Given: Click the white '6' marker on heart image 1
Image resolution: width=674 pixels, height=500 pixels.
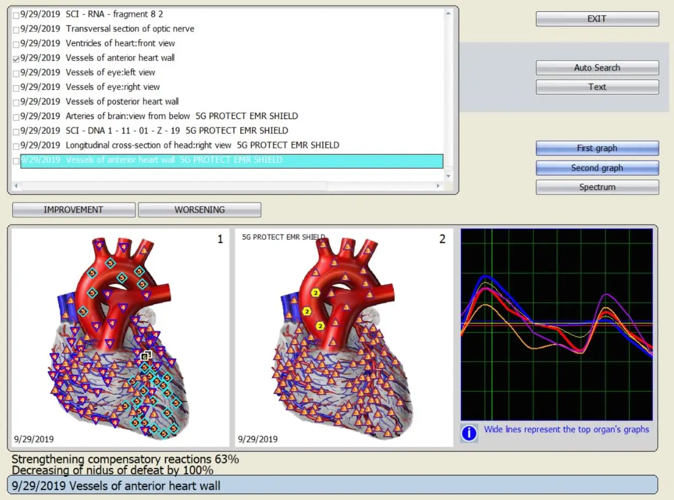Looking at the screenshot, I should pos(145,355).
